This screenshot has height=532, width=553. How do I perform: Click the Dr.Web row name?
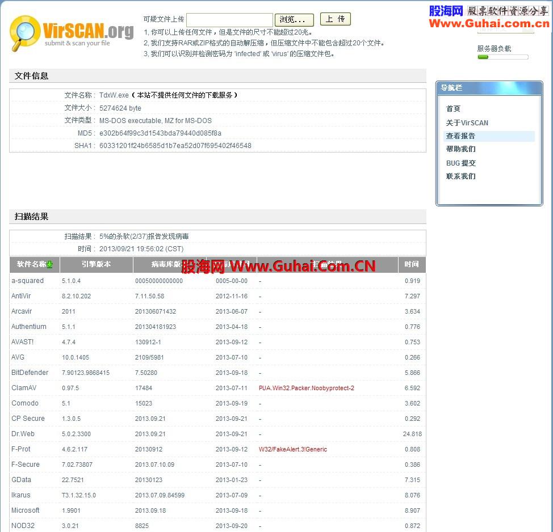click(23, 434)
